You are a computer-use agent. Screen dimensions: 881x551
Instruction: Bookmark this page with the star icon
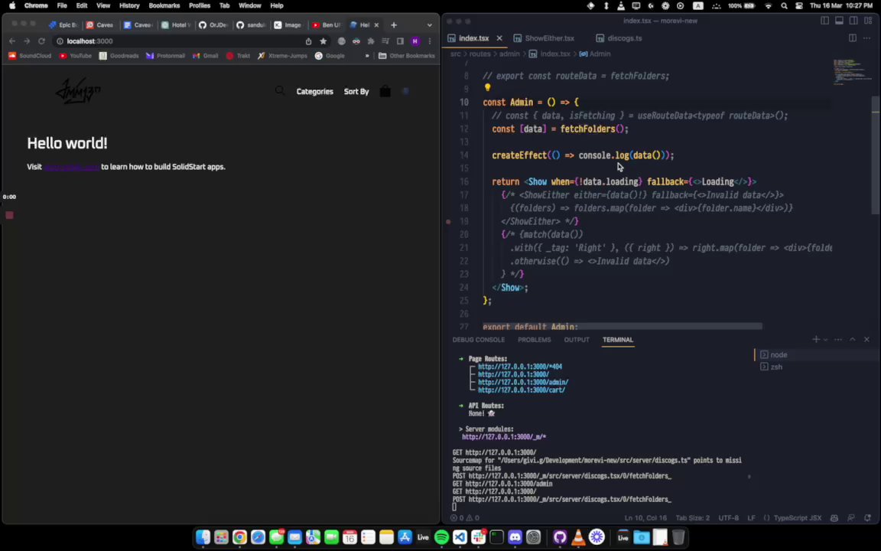click(323, 41)
